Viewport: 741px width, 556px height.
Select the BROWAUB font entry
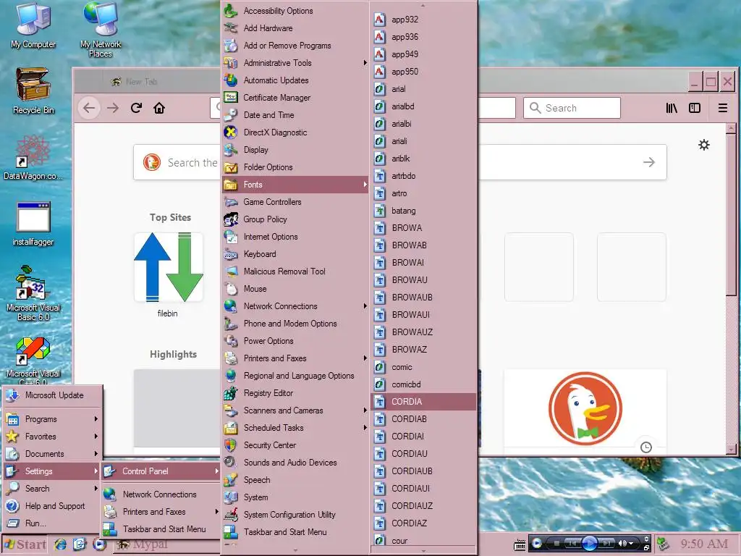(423, 298)
